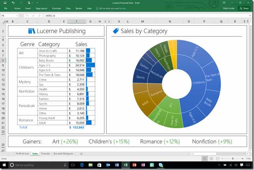Image resolution: width=254 pixels, height=170 pixels.
Task: Open PowerPoint from the taskbar
Action: click(x=134, y=165)
